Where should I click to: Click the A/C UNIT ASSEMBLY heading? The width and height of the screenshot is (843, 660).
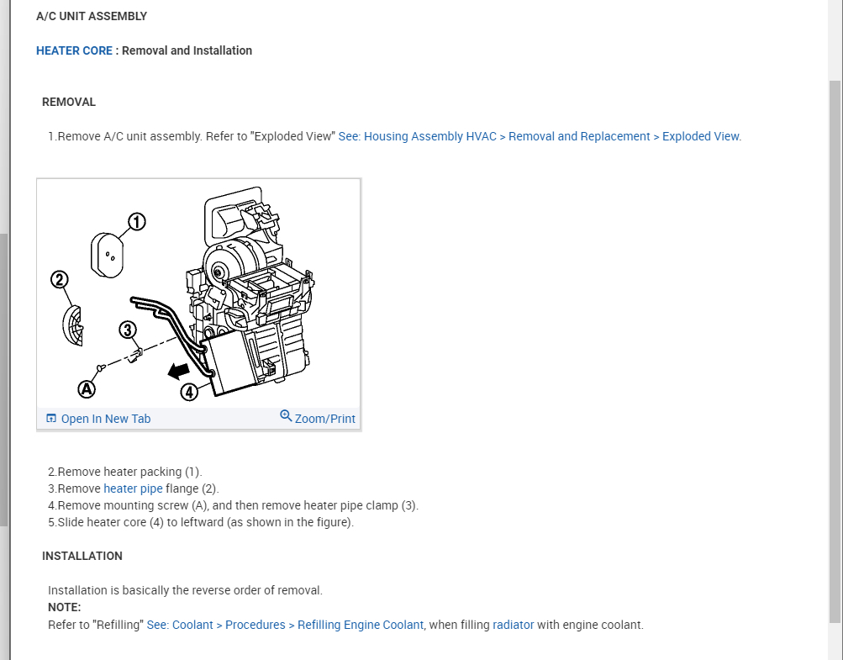tap(92, 16)
